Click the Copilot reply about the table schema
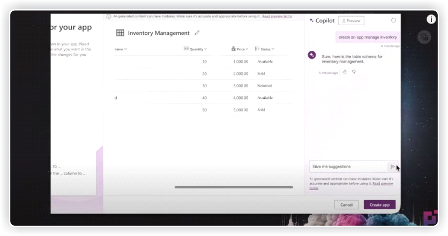Screen dimensions: 448x236 tap(352, 59)
